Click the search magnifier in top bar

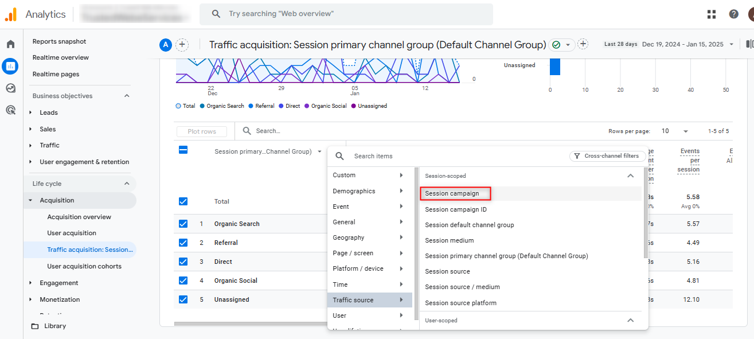(x=216, y=14)
